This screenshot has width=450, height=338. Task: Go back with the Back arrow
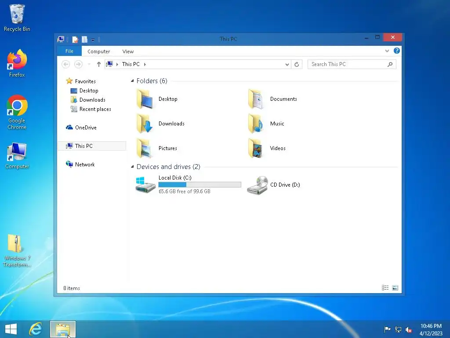coord(66,64)
